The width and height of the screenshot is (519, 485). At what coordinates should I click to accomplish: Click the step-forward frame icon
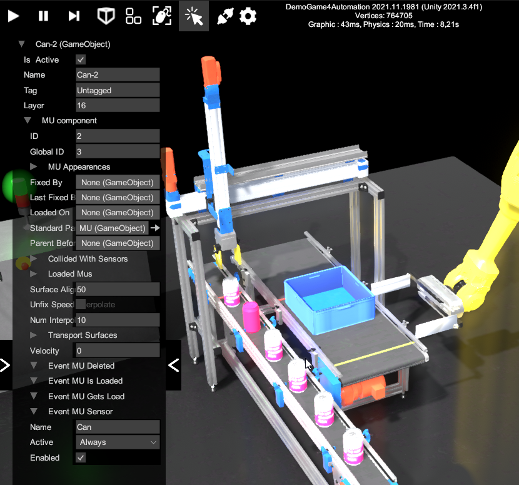74,16
